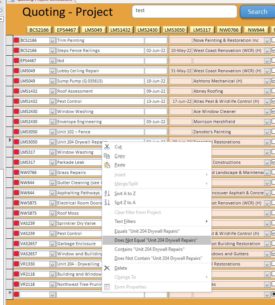This screenshot has height=305, width=275.
Task: Open contractor dropdown for Morrison Hershfield
Action: pyautogui.click(x=267, y=122)
